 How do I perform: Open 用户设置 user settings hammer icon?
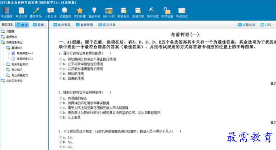(153, 13)
